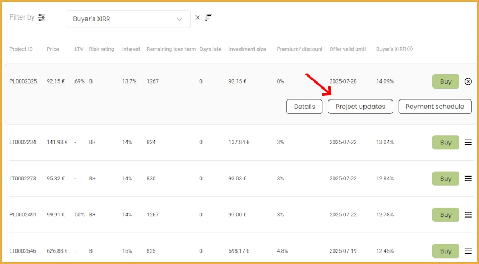This screenshot has width=479, height=264.
Task: Expand the LT0002546 row hamburger menu
Action: (x=468, y=251)
